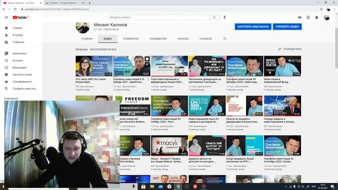
Task: Click Воспроизвести все link
Action: point(104,49)
